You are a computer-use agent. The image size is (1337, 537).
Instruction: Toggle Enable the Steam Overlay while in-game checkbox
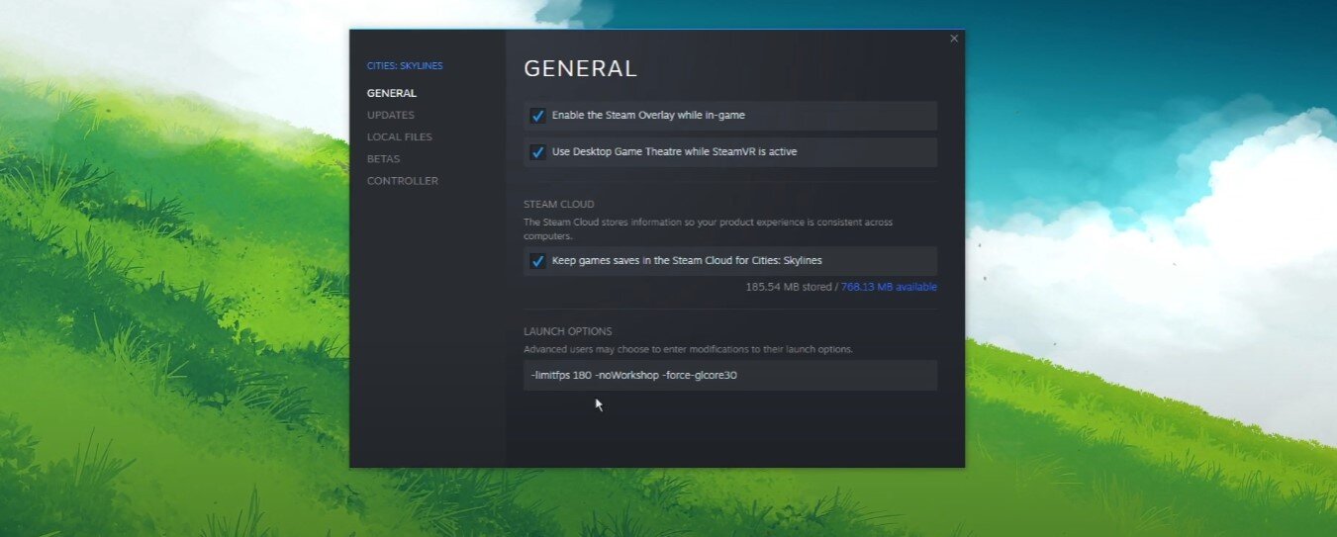[537, 116]
